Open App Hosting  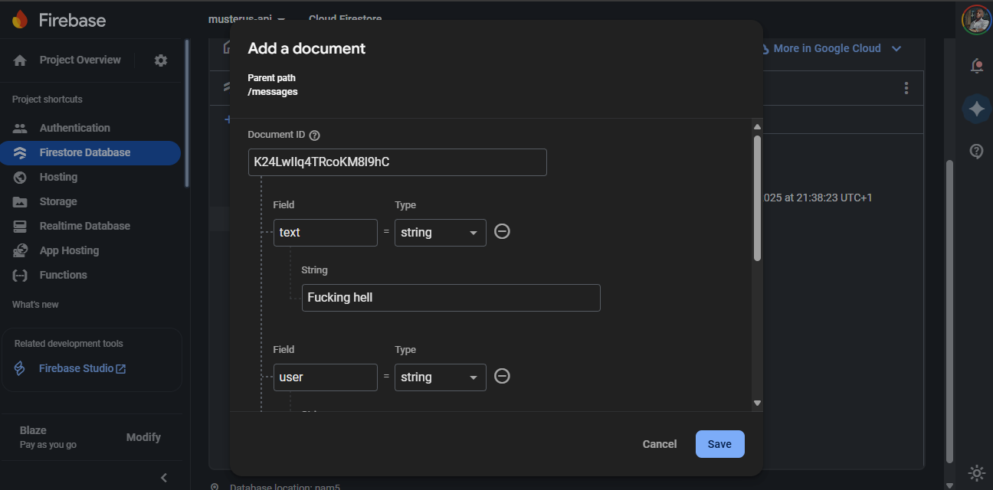click(x=69, y=250)
